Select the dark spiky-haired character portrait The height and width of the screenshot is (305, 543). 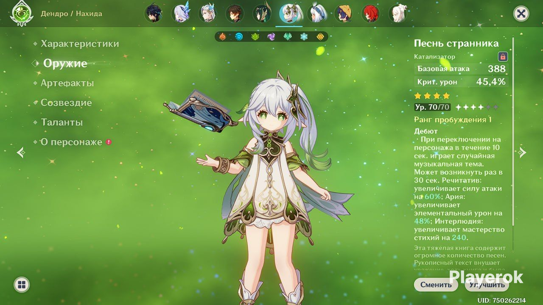tap(154, 14)
